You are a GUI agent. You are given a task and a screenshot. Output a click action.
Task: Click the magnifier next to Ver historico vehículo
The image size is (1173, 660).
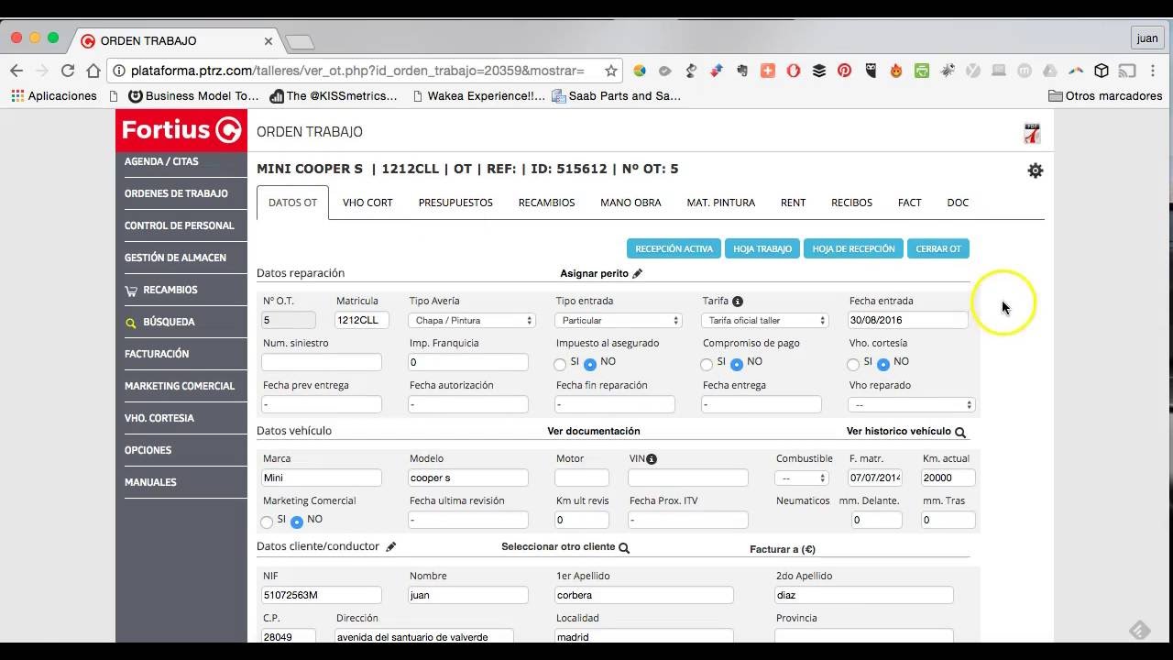960,432
